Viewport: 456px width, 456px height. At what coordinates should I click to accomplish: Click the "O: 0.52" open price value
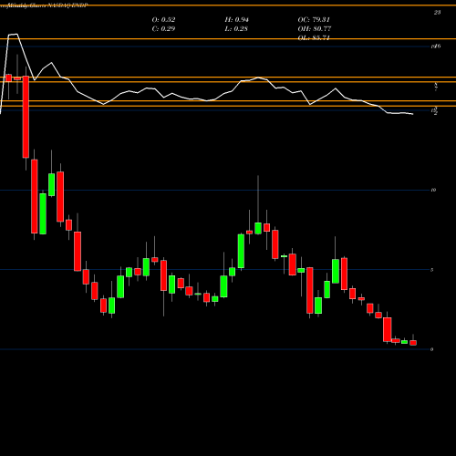pyautogui.click(x=163, y=20)
